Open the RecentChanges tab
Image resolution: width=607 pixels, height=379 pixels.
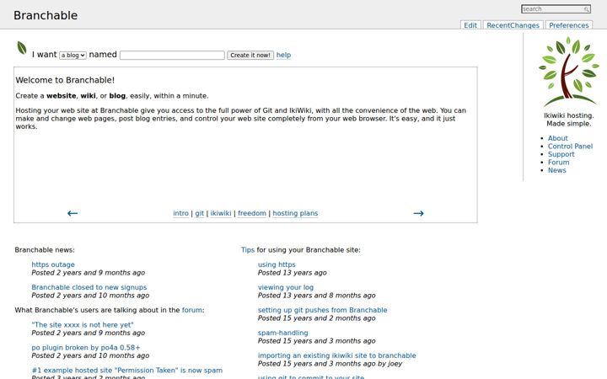513,25
